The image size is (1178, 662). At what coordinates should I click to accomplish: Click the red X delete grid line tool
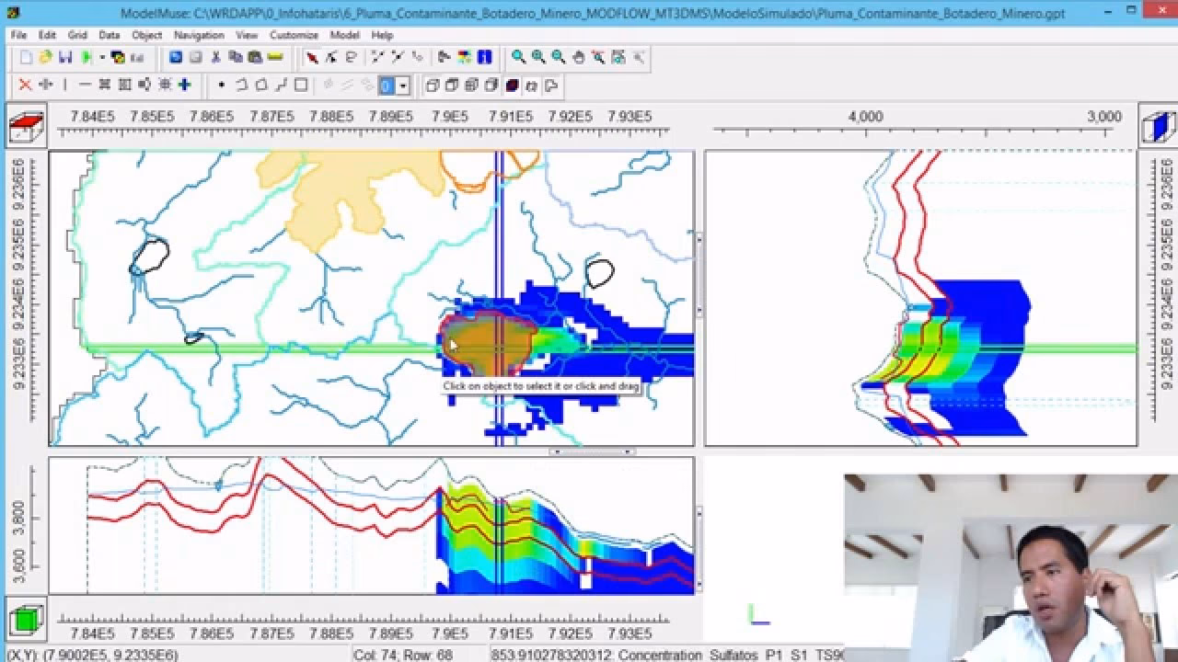pyautogui.click(x=26, y=86)
